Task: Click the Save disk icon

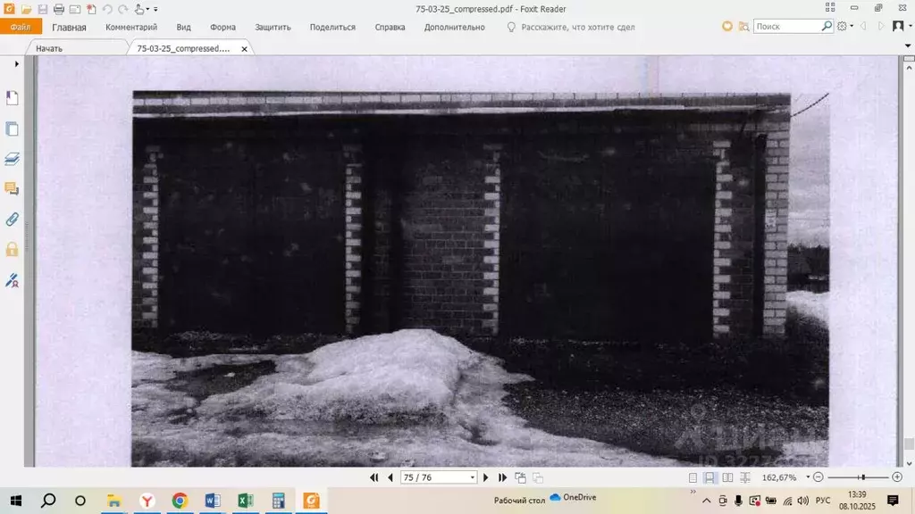Action: coord(43,9)
